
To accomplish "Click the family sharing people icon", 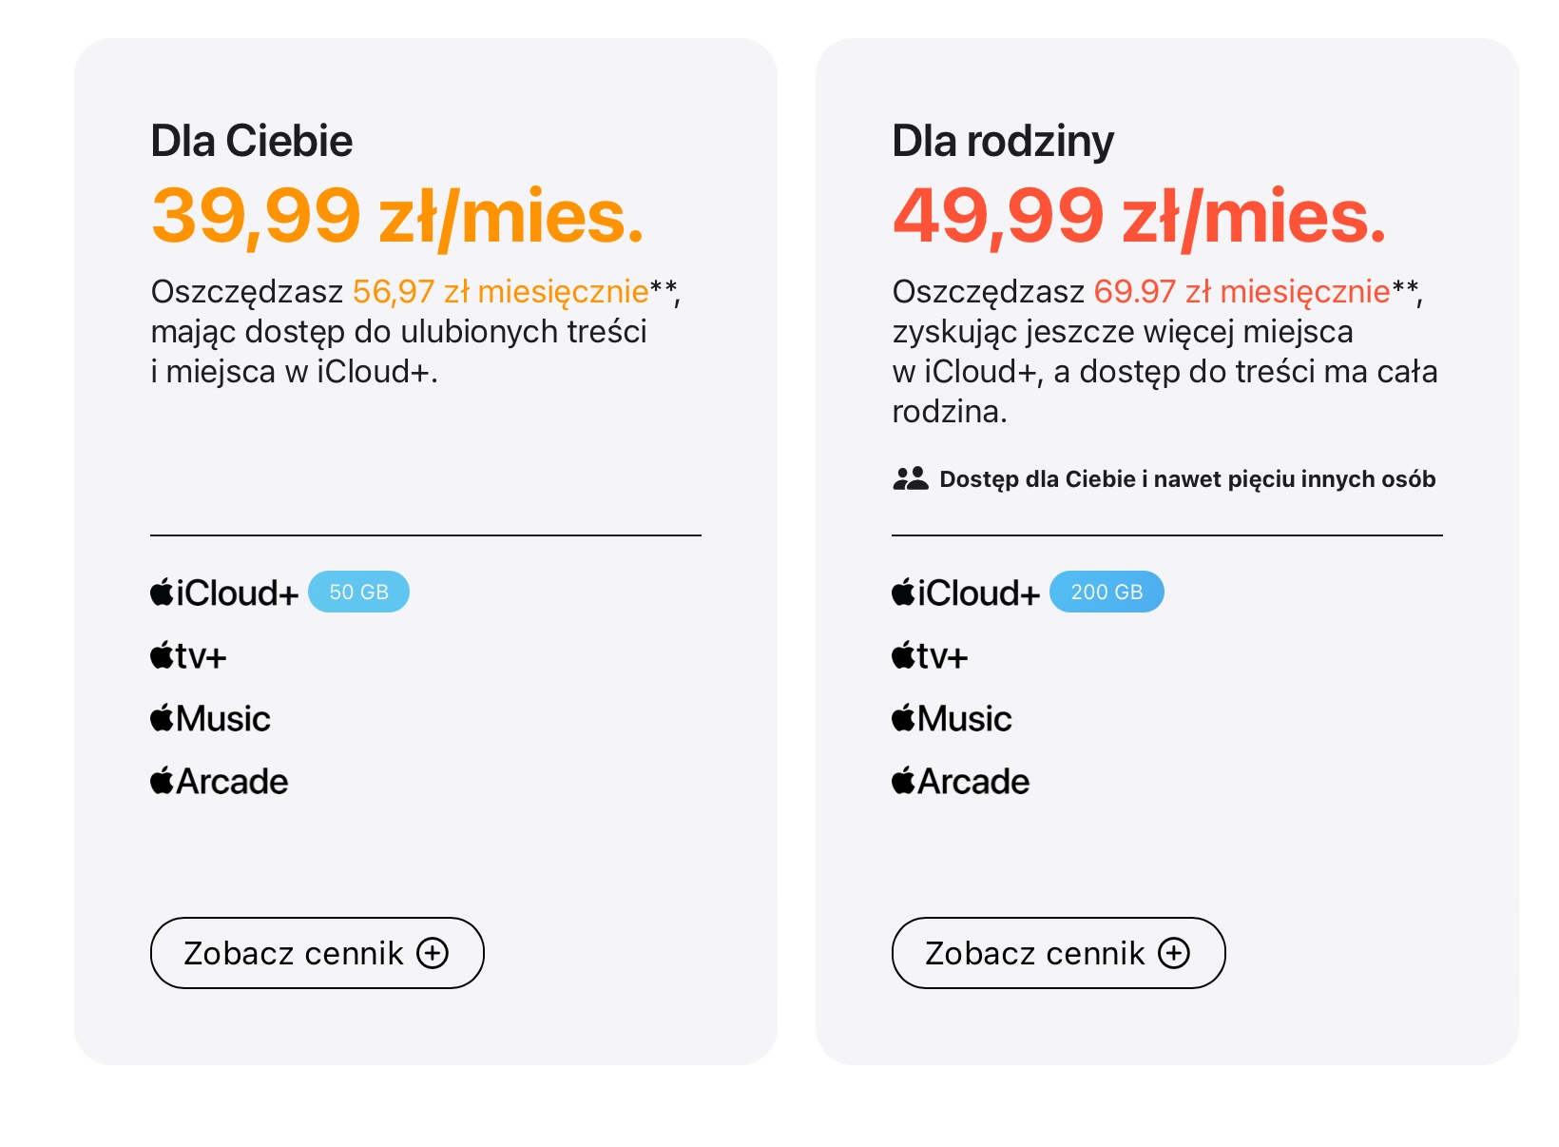I will [x=910, y=478].
